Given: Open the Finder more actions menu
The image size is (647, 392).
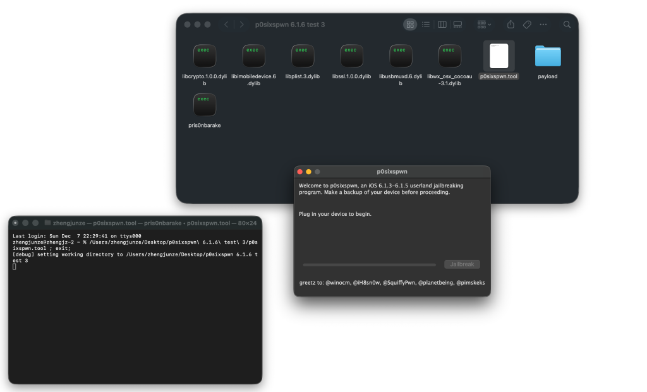Looking at the screenshot, I should point(543,25).
